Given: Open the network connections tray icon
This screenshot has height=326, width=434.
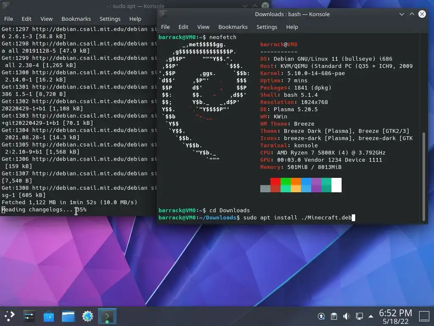Looking at the screenshot, I should pyautogui.click(x=359, y=316).
